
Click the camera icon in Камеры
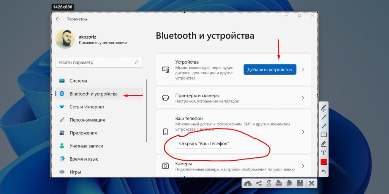coord(165,166)
